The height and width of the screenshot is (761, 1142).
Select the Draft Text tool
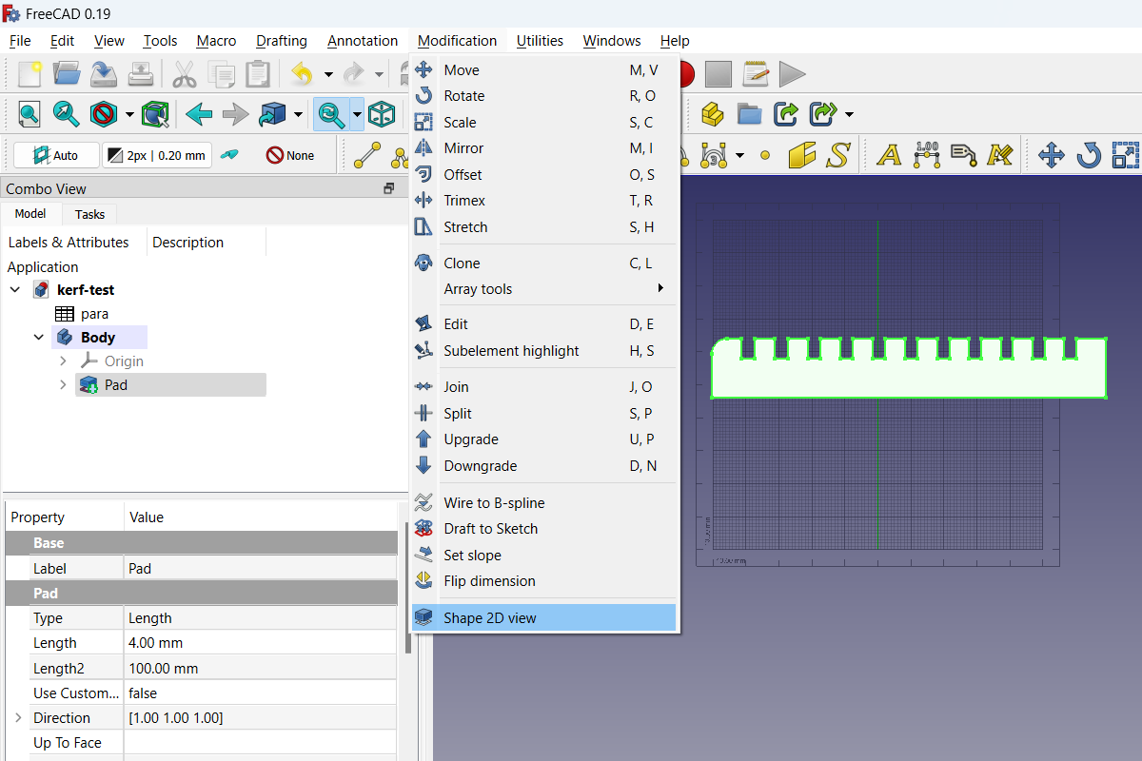[887, 154]
